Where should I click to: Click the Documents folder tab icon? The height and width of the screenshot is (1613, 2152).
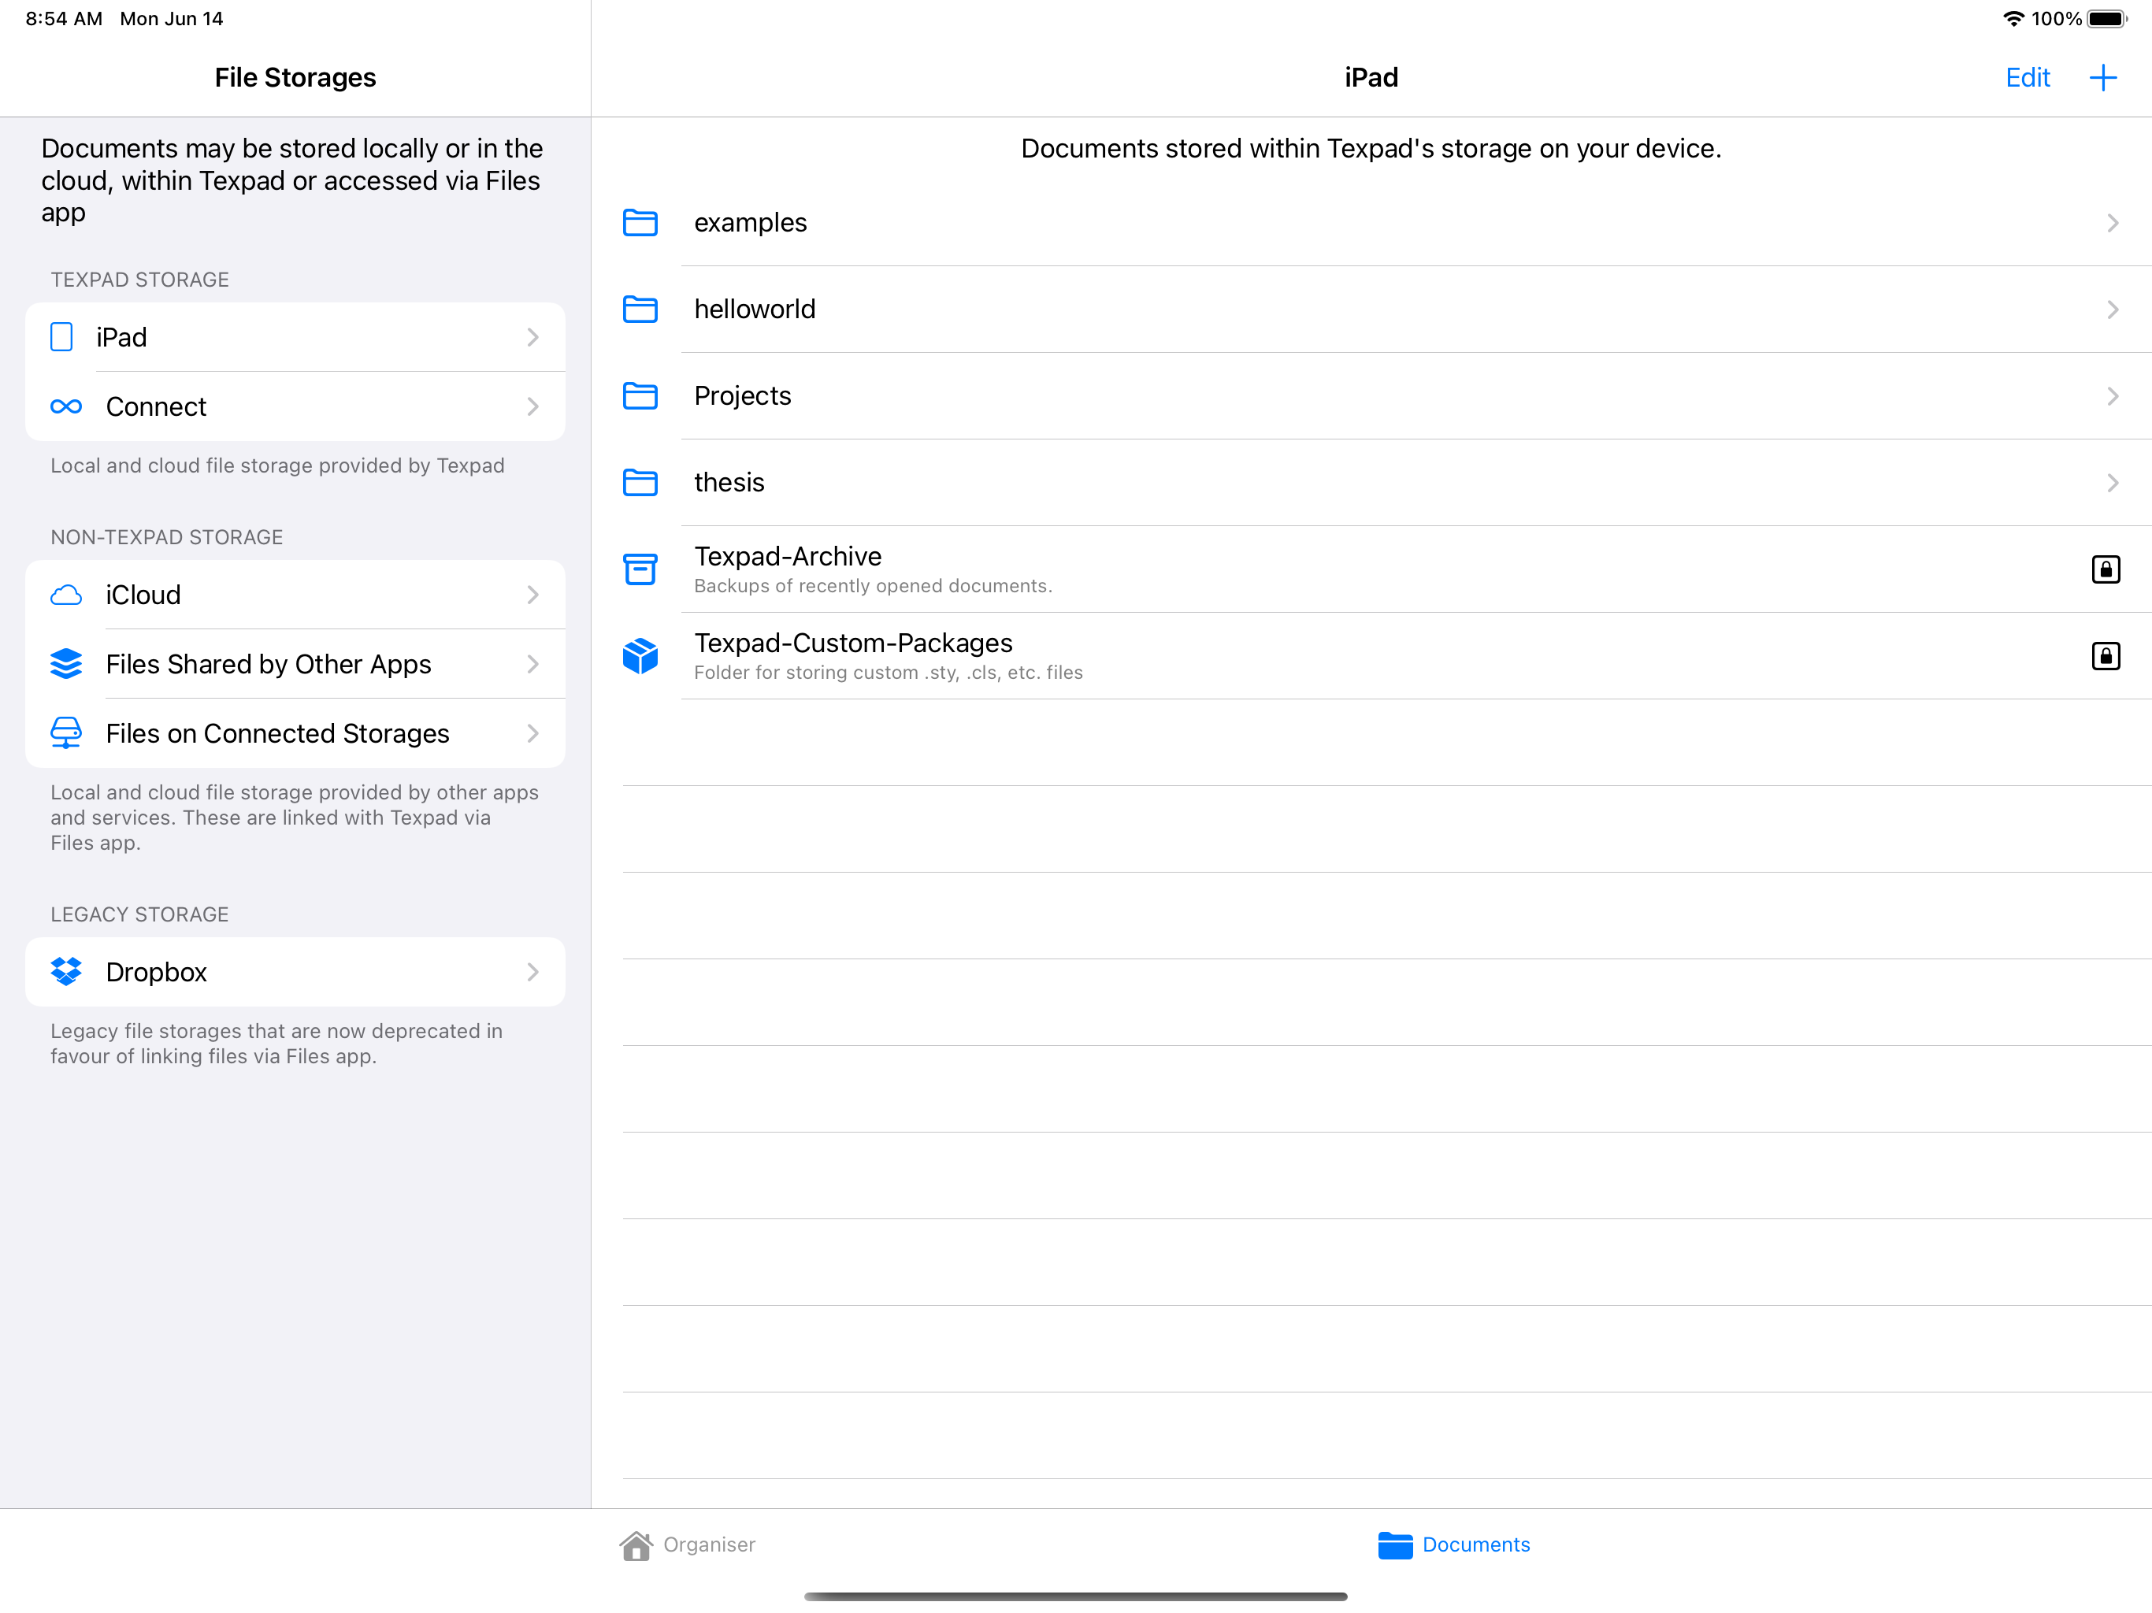point(1395,1546)
